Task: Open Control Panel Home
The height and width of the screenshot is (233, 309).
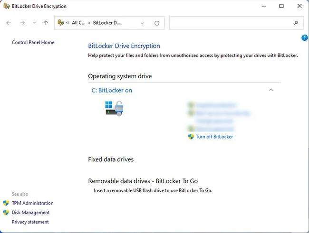Action: click(x=33, y=42)
